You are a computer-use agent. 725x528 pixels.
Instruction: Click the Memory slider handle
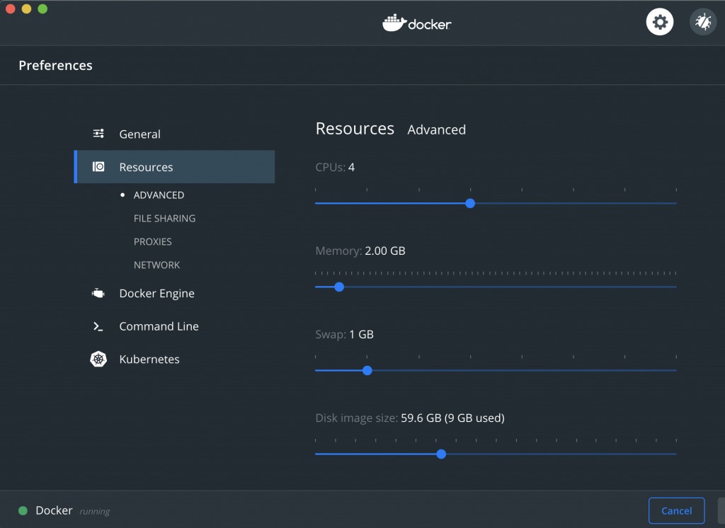pos(339,287)
